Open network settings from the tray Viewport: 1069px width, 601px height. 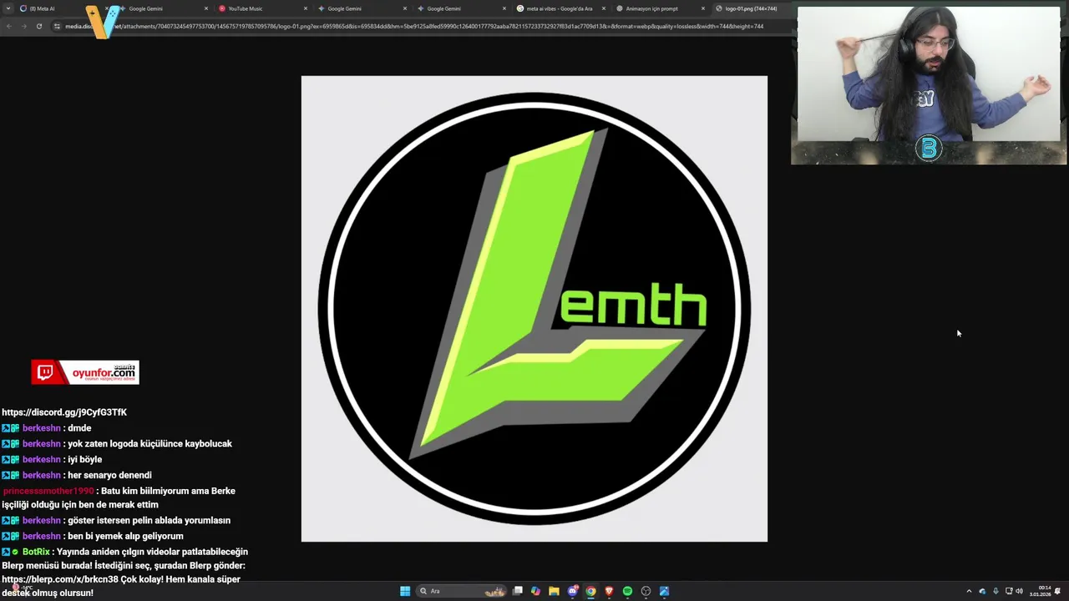pos(1009,591)
